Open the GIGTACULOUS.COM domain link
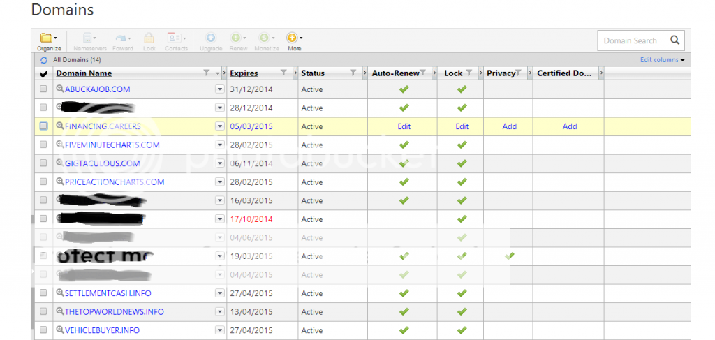The height and width of the screenshot is (340, 715). pyautogui.click(x=103, y=163)
